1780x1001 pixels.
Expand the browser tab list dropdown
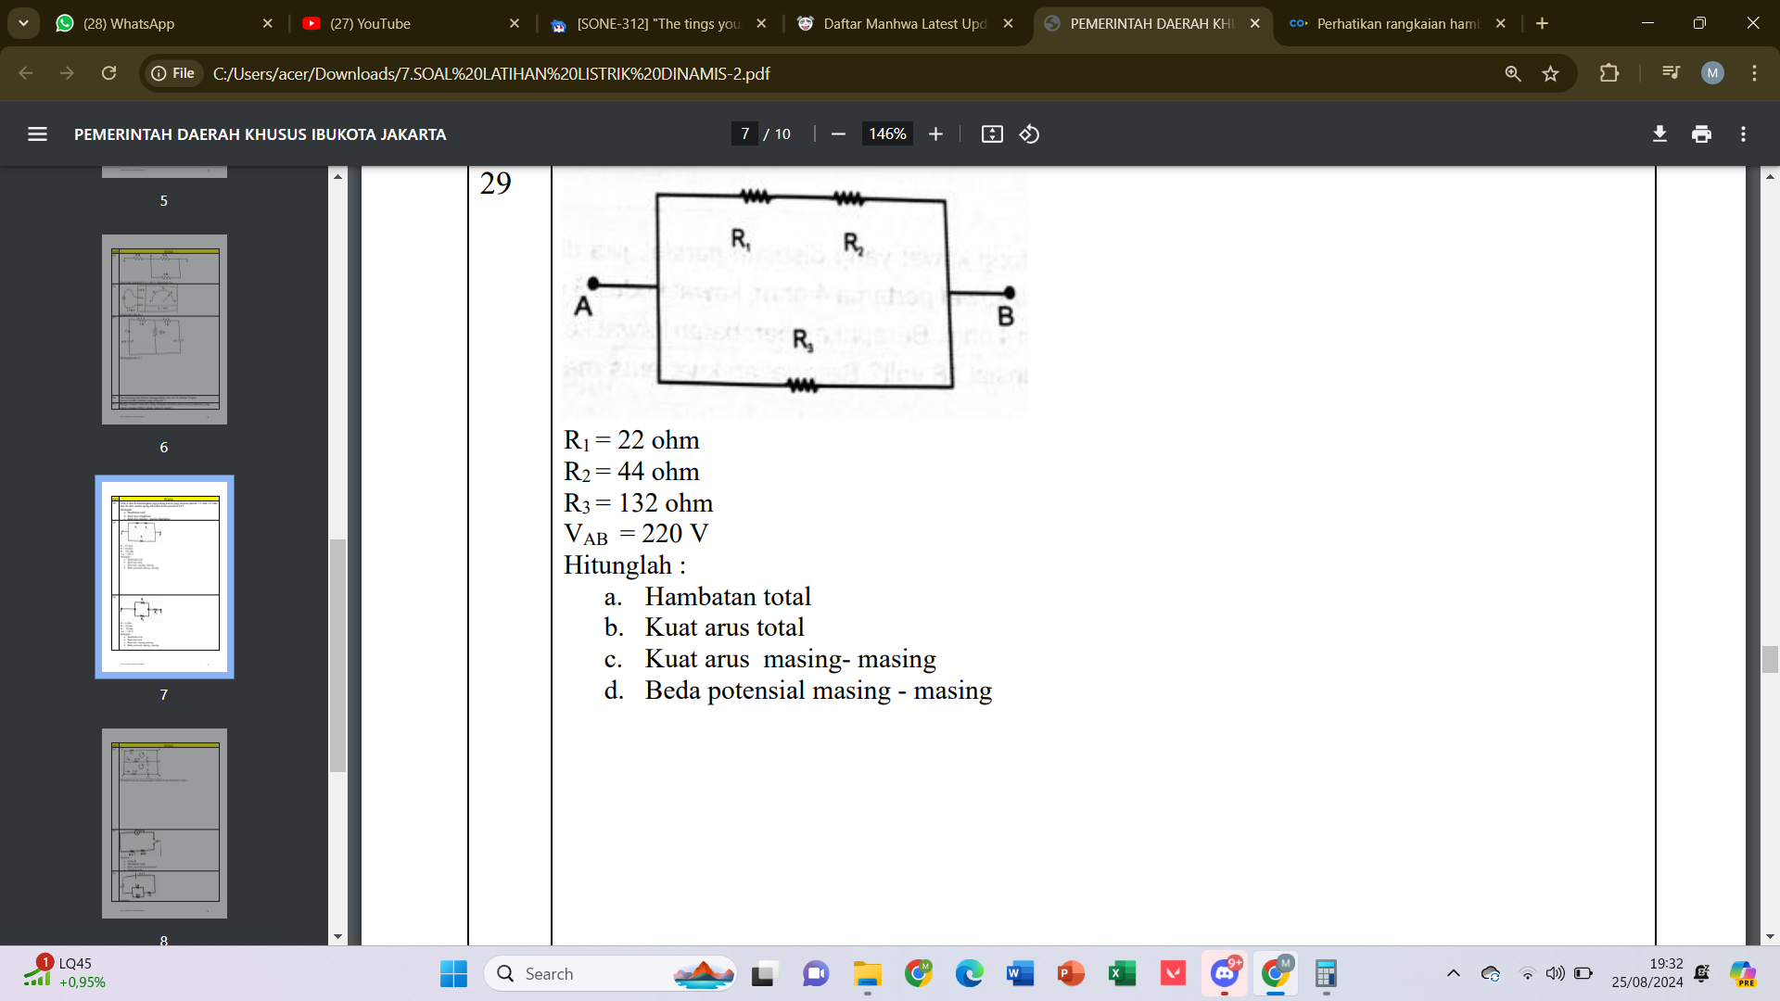click(24, 24)
